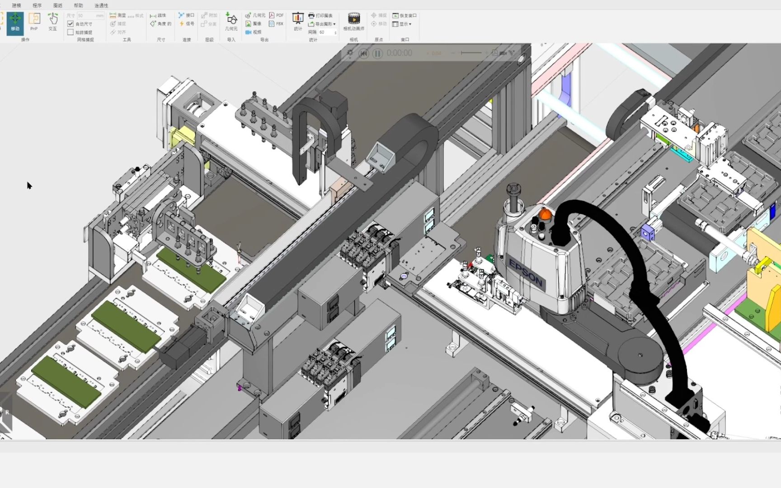Click the simulation PDF export icon
Image resolution: width=781 pixels, height=488 pixels.
click(x=494, y=53)
